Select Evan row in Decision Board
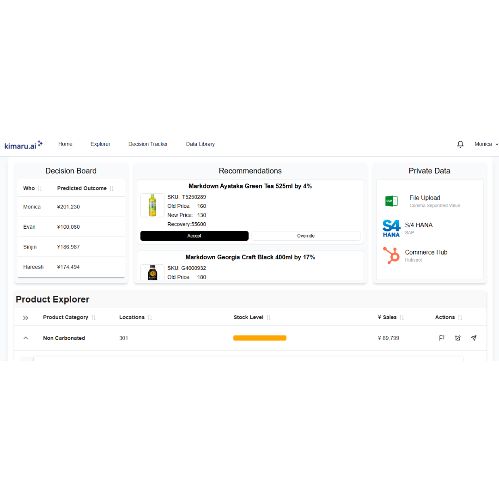The image size is (499, 499). 71,227
